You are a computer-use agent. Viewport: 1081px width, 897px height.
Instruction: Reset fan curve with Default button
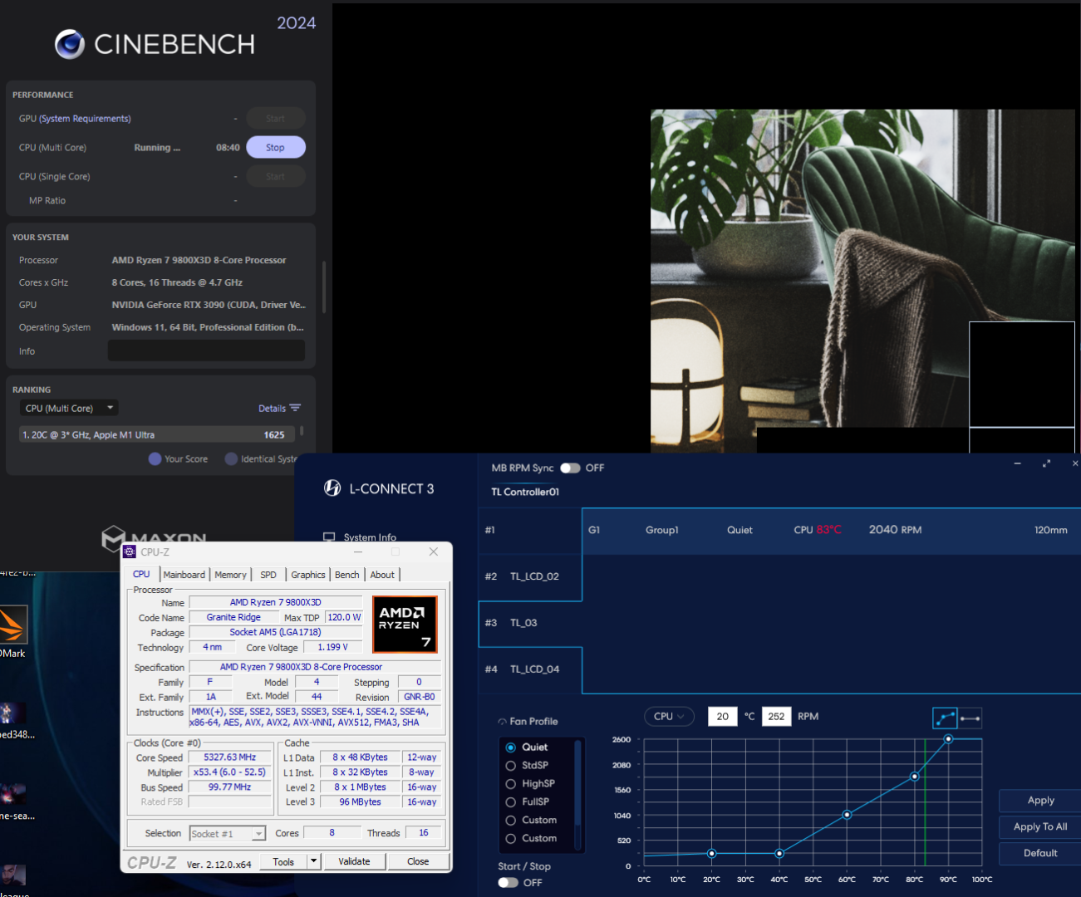coord(1040,853)
